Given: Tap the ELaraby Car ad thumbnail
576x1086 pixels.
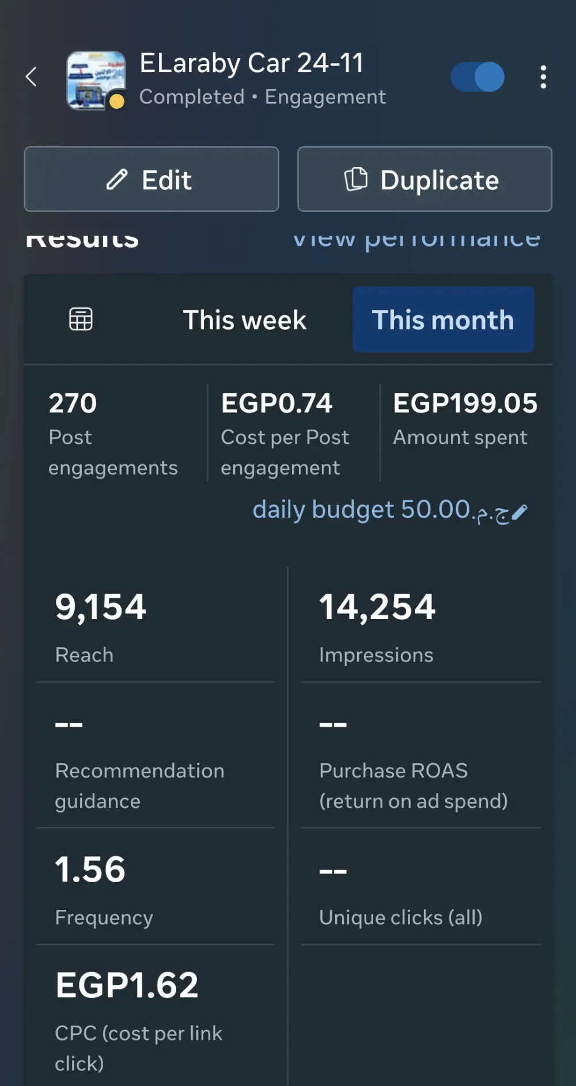Looking at the screenshot, I should pos(96,80).
